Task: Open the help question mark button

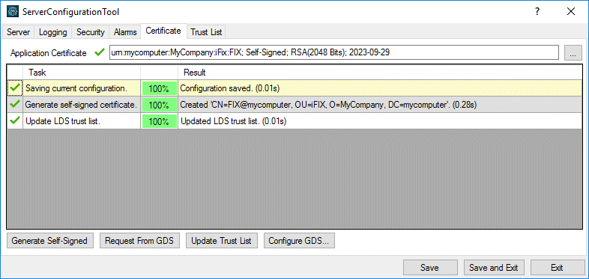Action: (x=537, y=12)
